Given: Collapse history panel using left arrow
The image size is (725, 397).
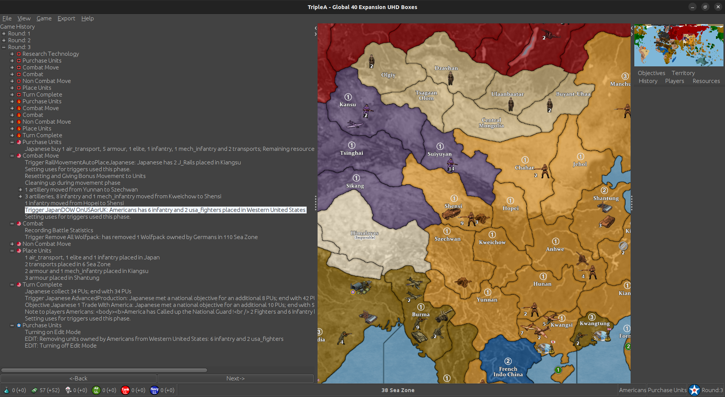Looking at the screenshot, I should tap(316, 28).
